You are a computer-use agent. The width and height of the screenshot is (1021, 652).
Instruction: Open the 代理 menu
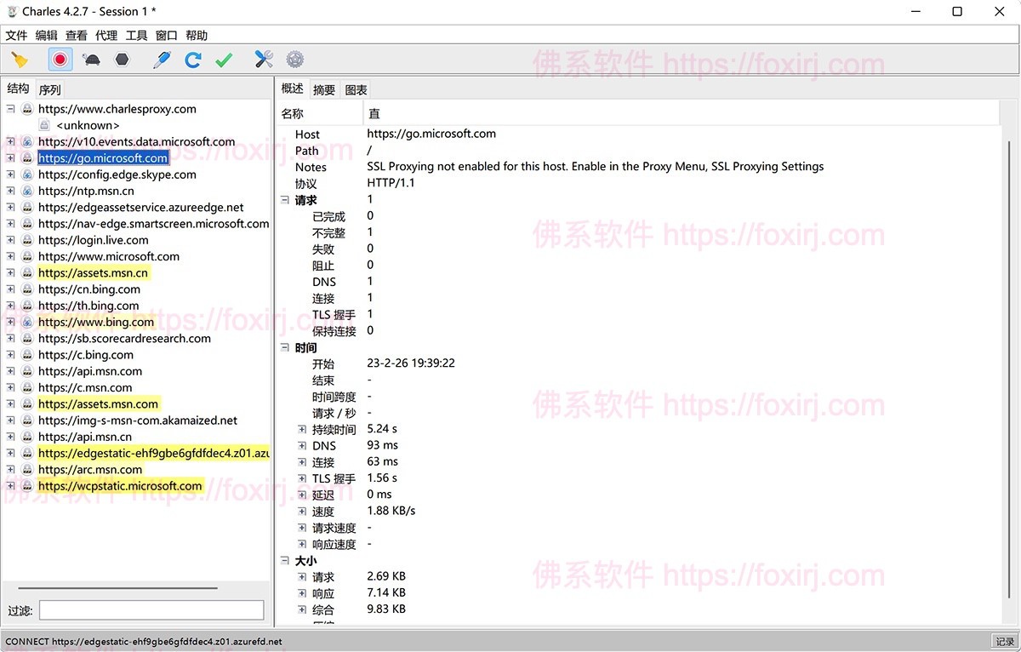(x=106, y=36)
